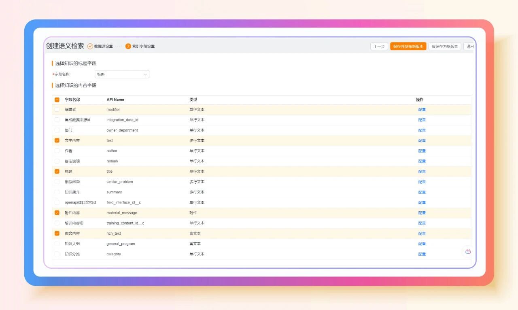Open 配置 for the modifier row
The width and height of the screenshot is (518, 310).
[422, 110]
